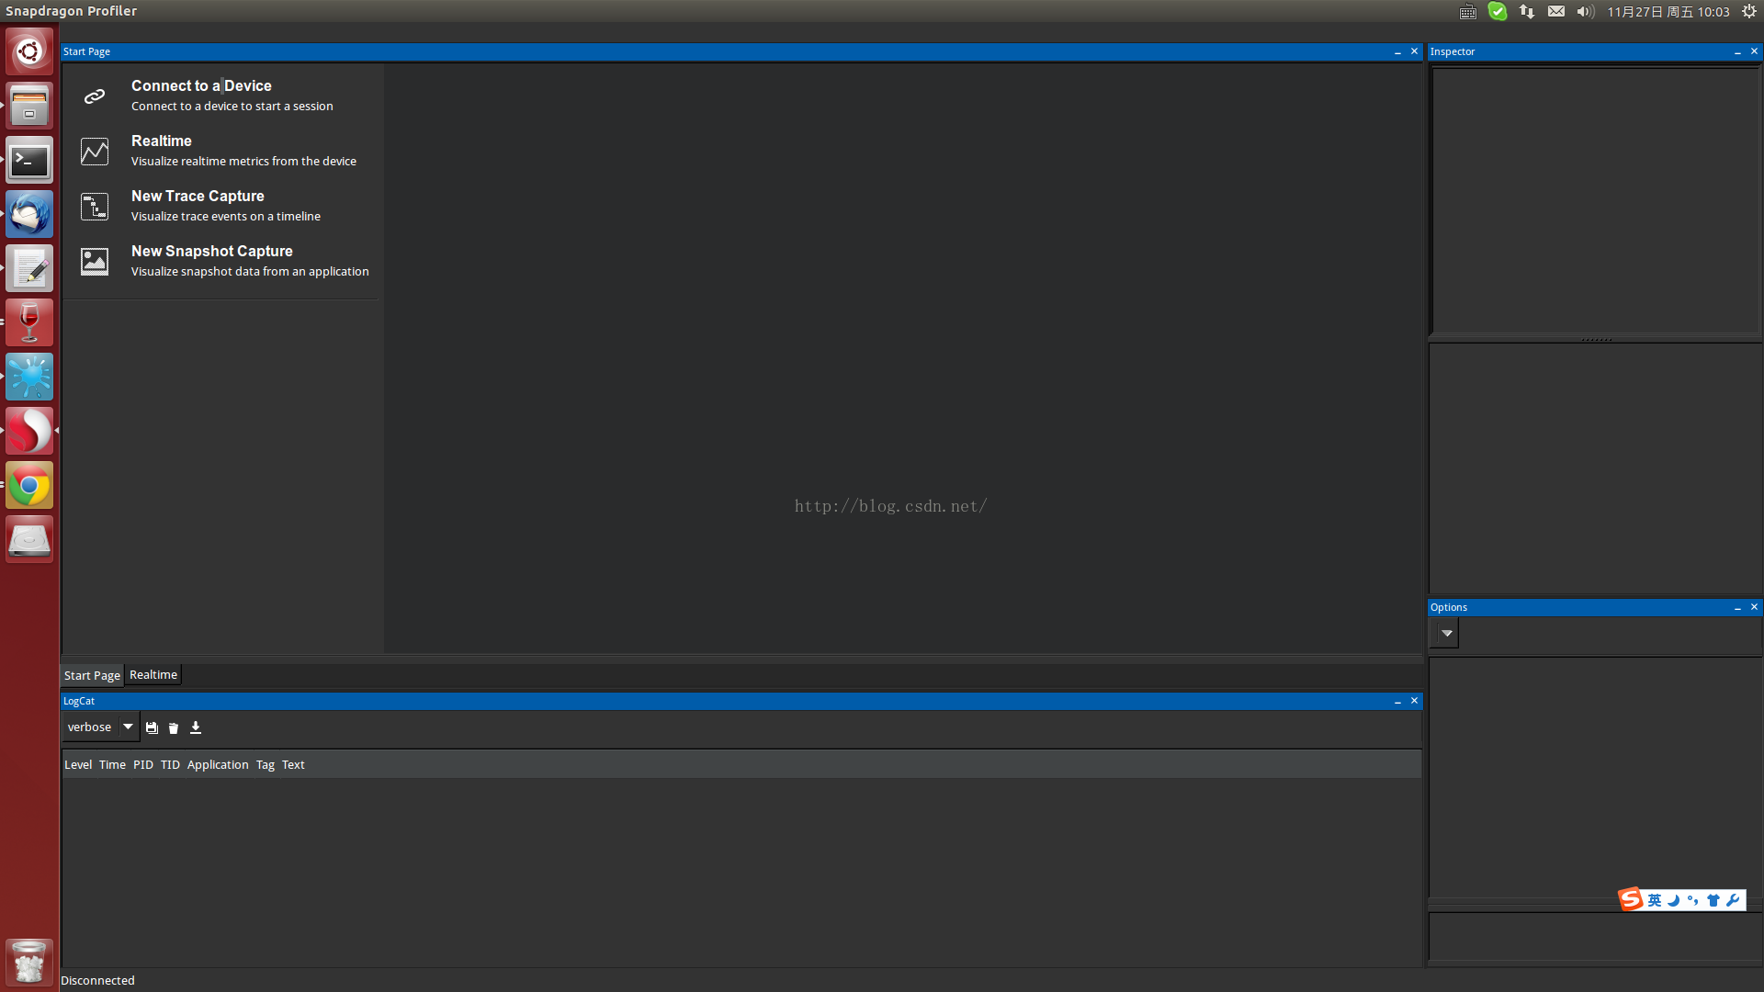This screenshot has width=1764, height=992.
Task: Close the Start Page panel
Action: (1414, 51)
